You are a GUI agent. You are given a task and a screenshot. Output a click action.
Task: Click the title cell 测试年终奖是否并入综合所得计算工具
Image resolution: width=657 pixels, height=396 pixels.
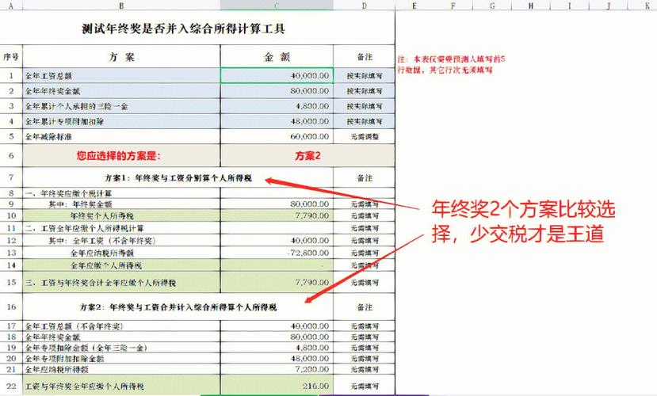183,29
